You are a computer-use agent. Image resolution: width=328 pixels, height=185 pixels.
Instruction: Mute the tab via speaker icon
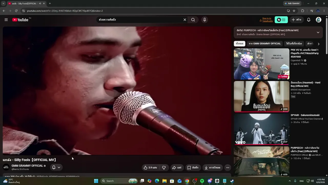pyautogui.click(x=40, y=3)
